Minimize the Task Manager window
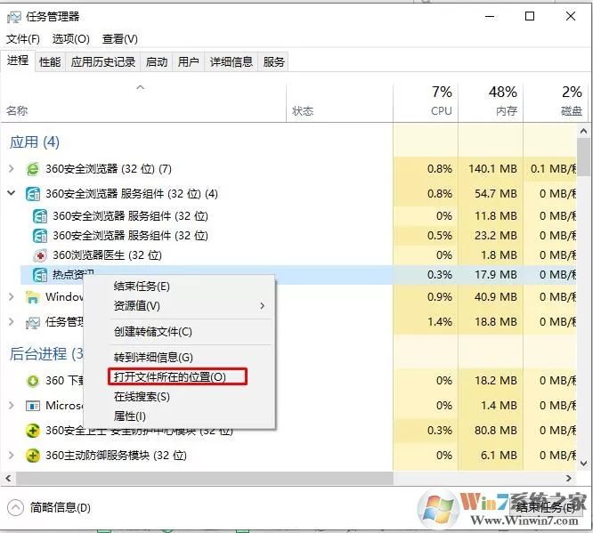The height and width of the screenshot is (533, 593). click(x=490, y=17)
